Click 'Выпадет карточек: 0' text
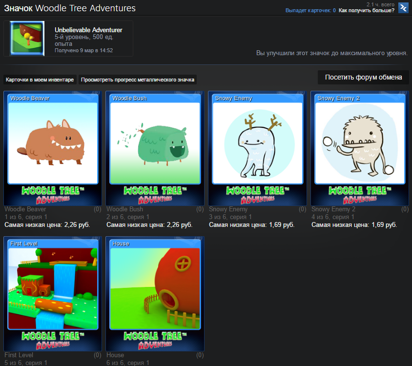Image resolution: width=412 pixels, height=366 pixels. click(x=310, y=11)
